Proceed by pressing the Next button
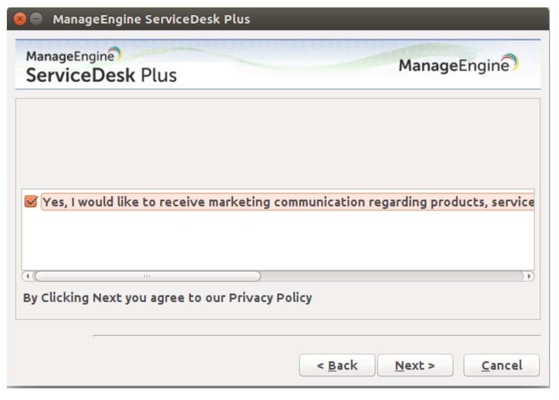The height and width of the screenshot is (400, 559). (x=415, y=366)
